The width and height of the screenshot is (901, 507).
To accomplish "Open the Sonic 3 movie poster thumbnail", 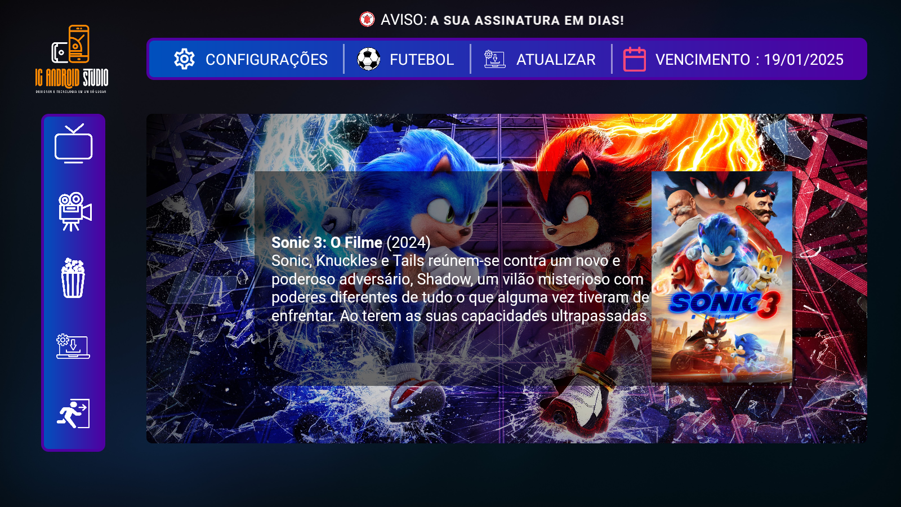I will [x=722, y=277].
